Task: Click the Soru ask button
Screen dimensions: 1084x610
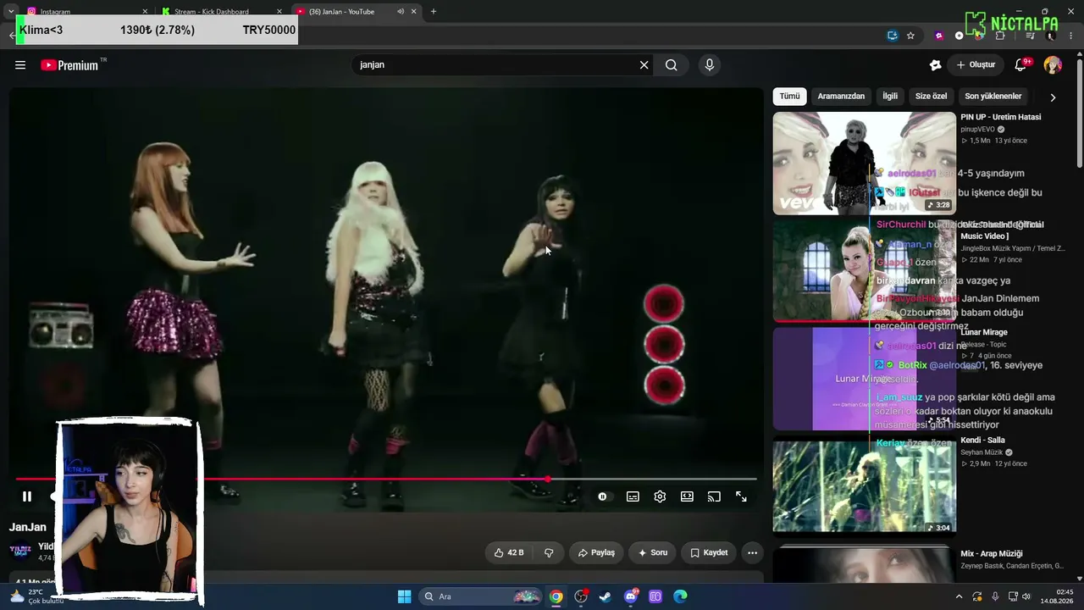Action: point(653,553)
